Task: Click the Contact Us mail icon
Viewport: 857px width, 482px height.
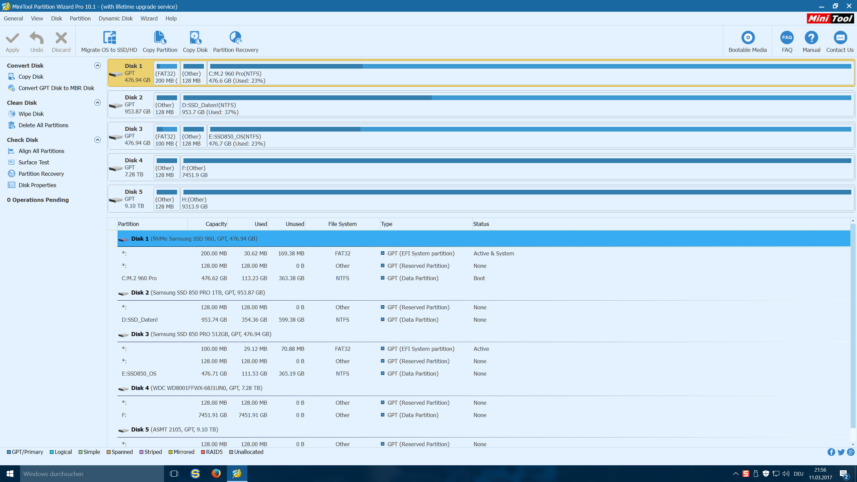Action: pyautogui.click(x=840, y=38)
